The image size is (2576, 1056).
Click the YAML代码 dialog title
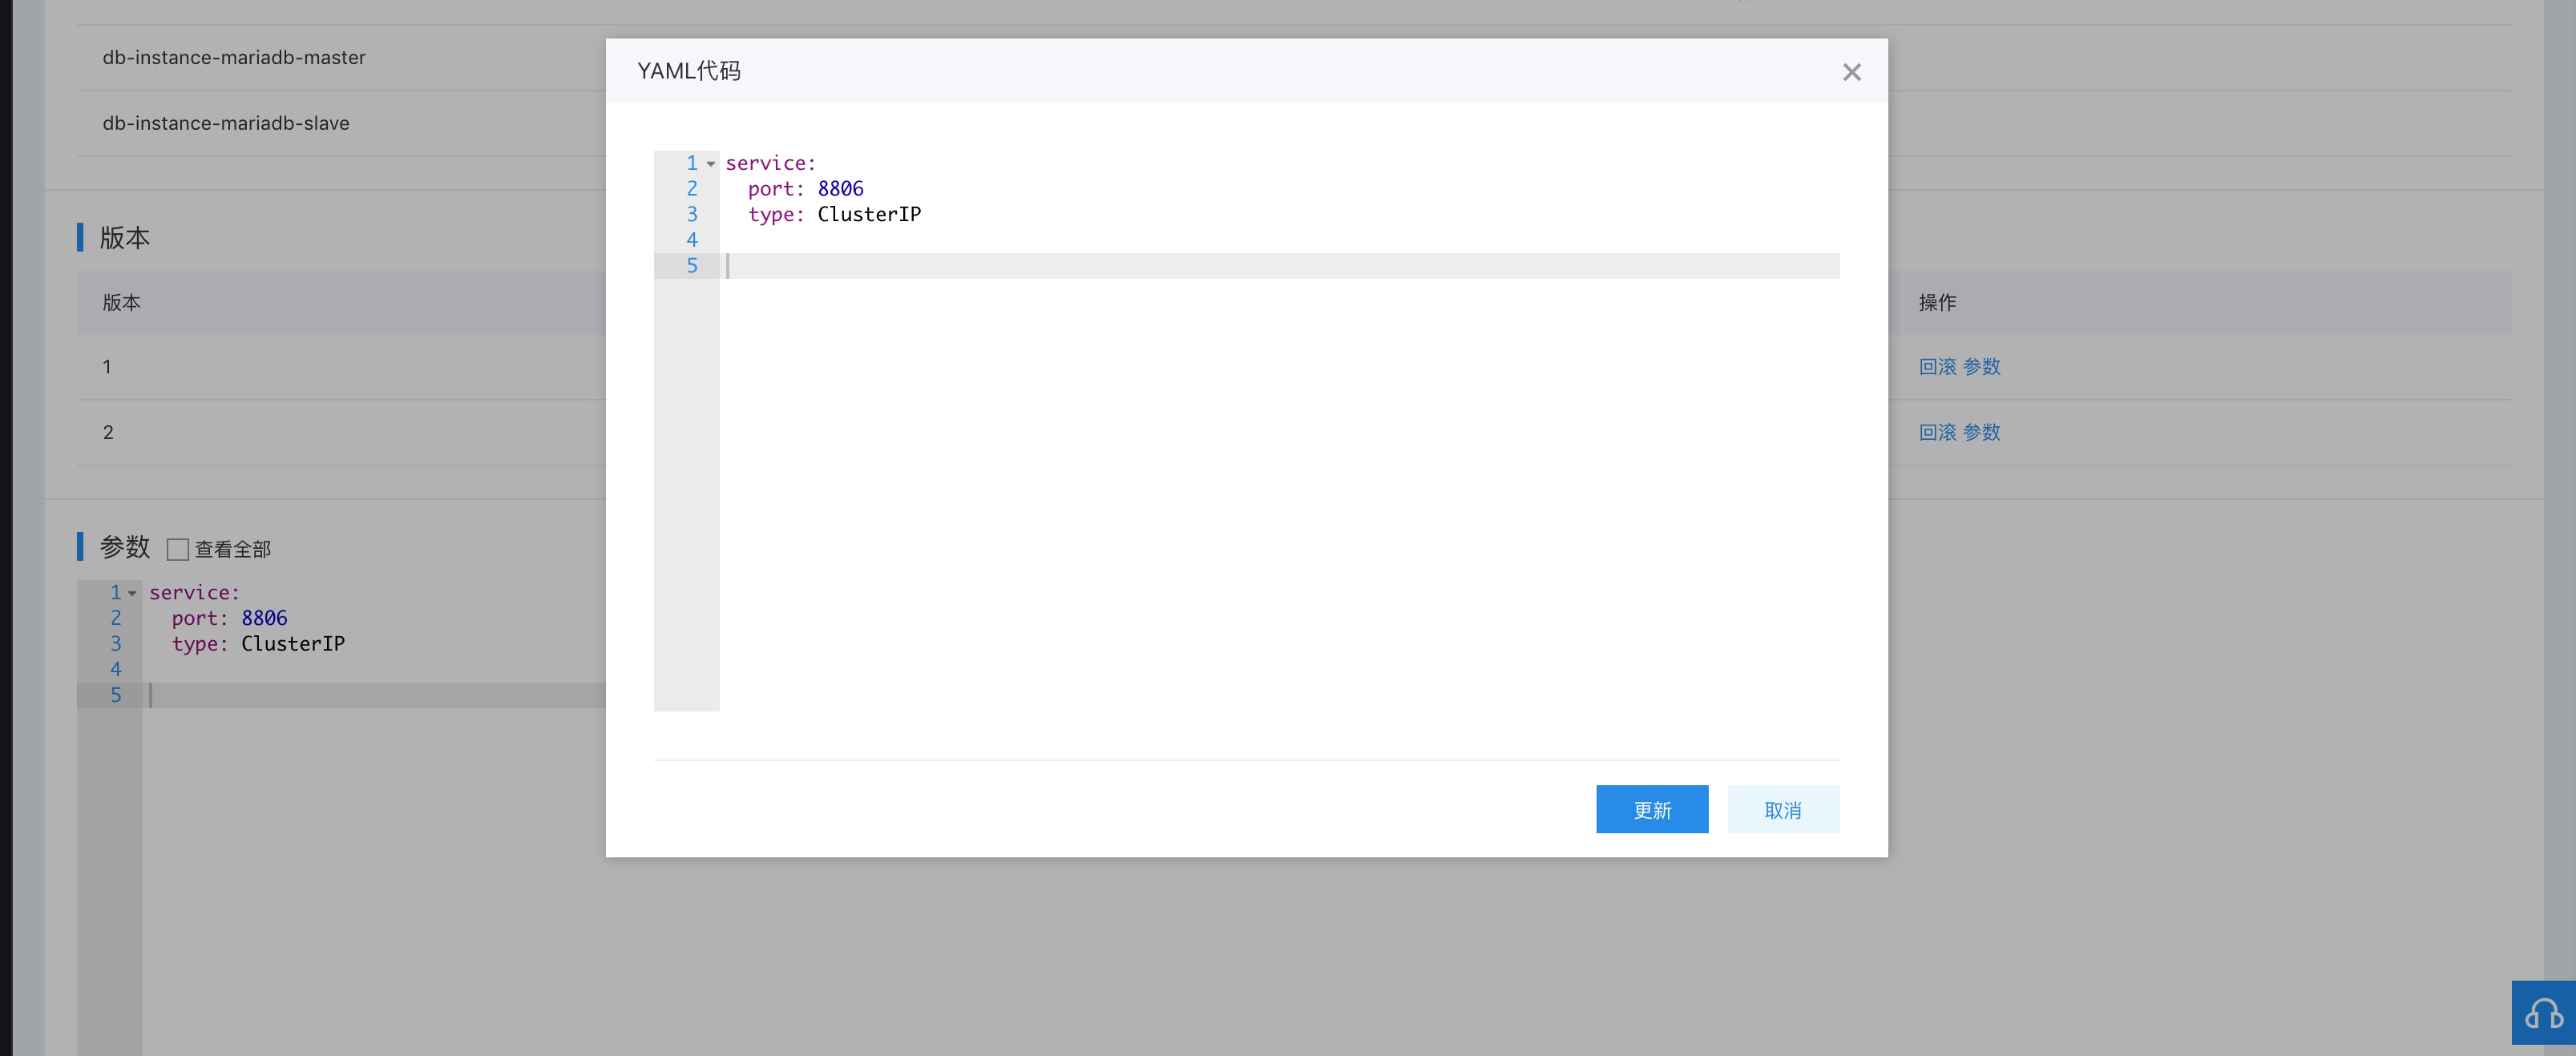(x=689, y=71)
